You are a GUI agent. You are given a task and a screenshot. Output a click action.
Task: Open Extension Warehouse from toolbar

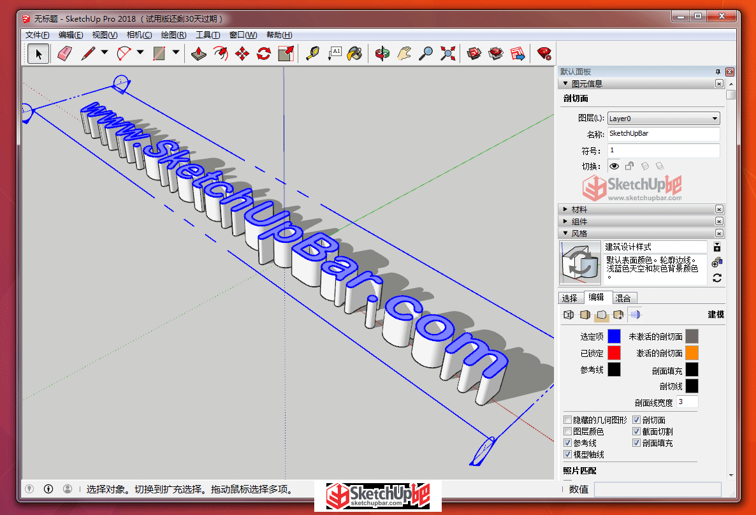point(496,54)
